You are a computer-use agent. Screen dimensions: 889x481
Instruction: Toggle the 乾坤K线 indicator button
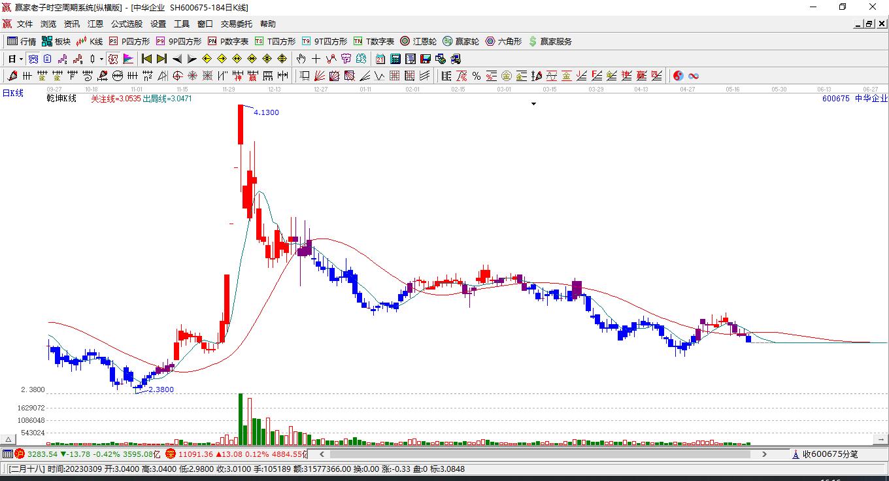[x=61, y=99]
